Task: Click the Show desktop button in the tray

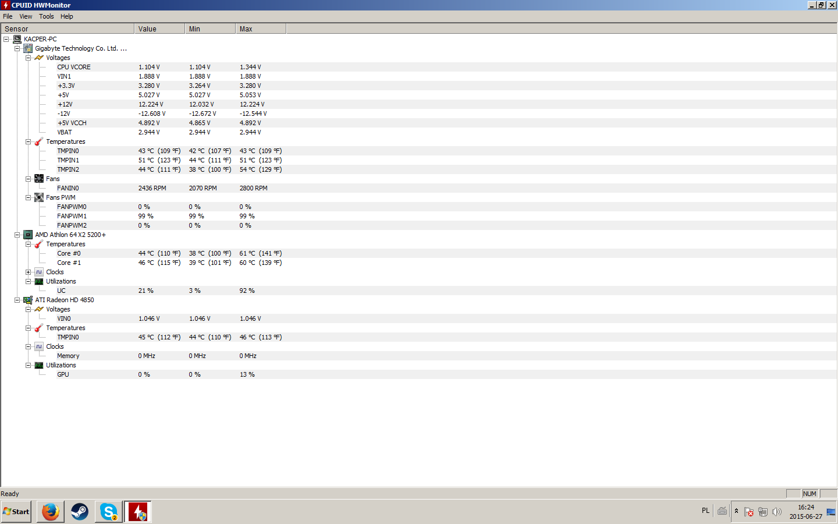Action: click(x=831, y=512)
